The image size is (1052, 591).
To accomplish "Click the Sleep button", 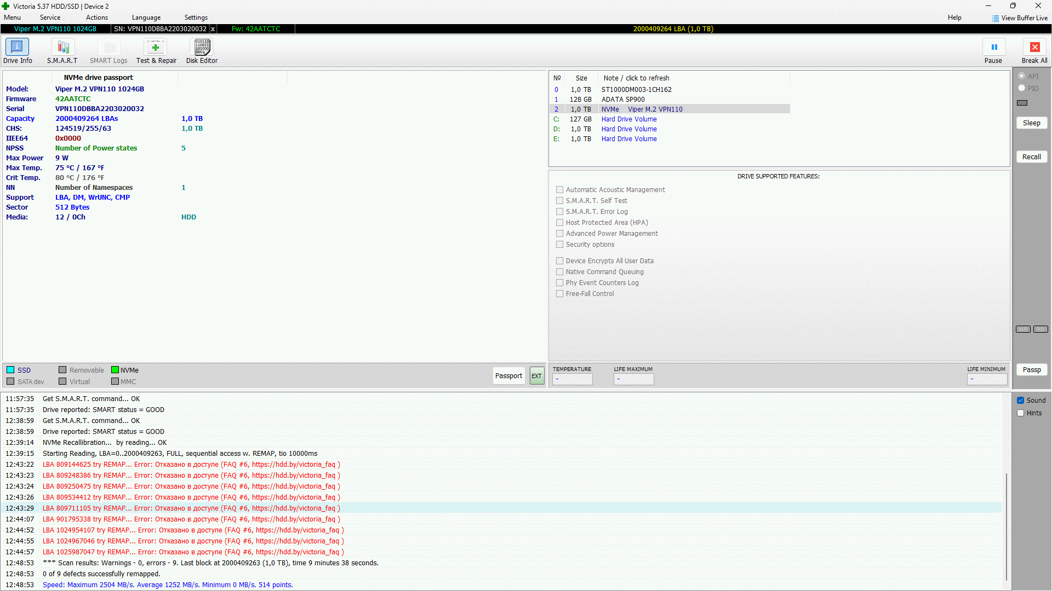I will (x=1031, y=123).
